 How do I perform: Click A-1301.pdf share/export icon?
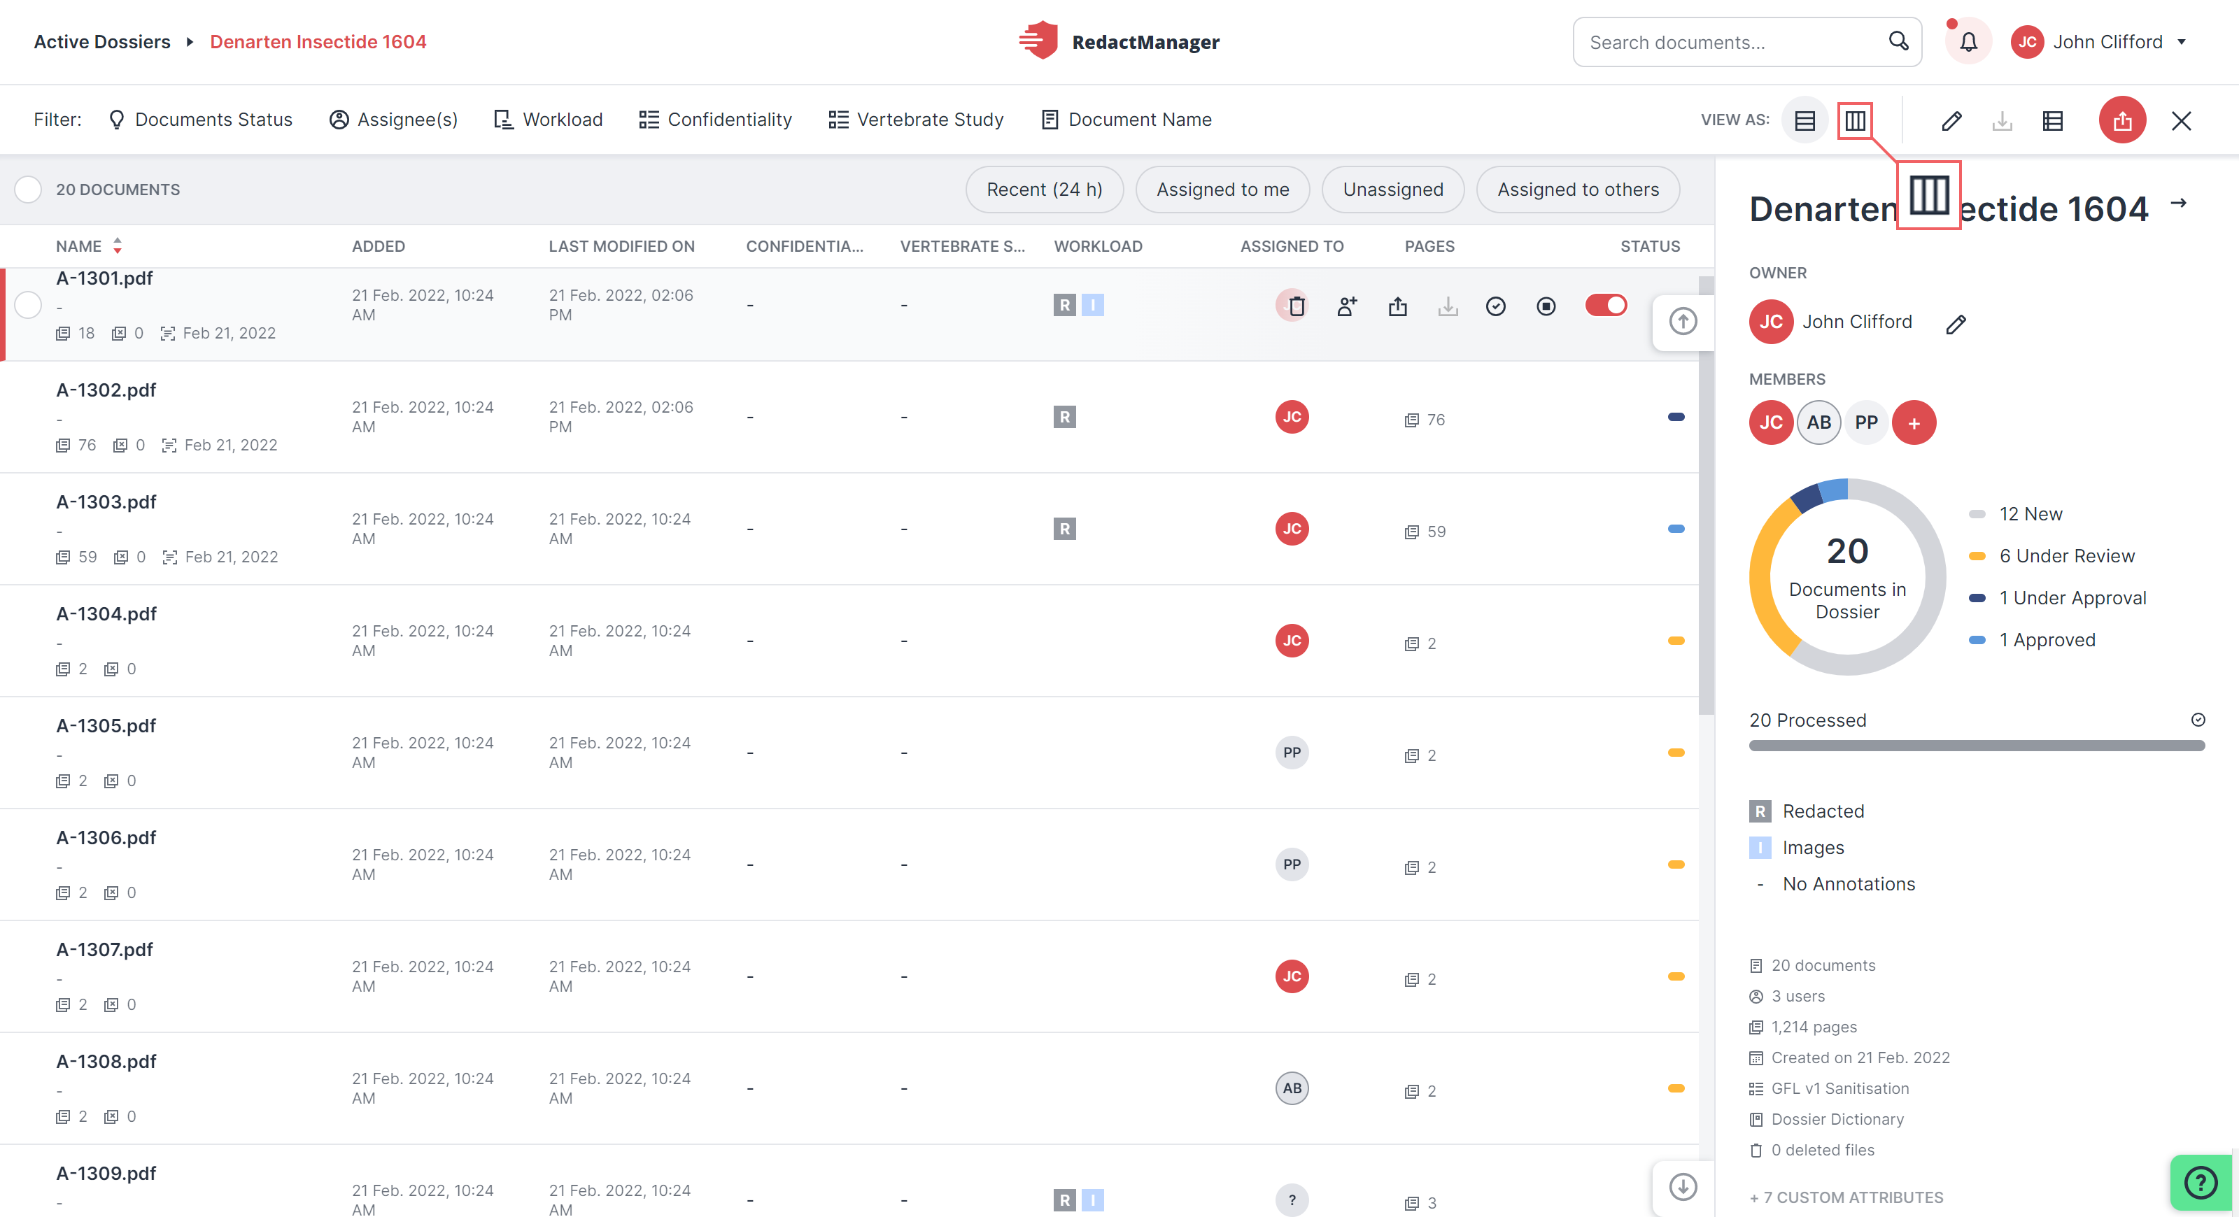pyautogui.click(x=1397, y=306)
